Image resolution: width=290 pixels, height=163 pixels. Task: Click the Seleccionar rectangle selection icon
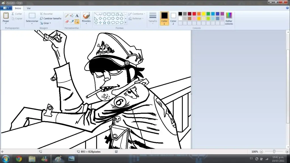[x=32, y=16]
